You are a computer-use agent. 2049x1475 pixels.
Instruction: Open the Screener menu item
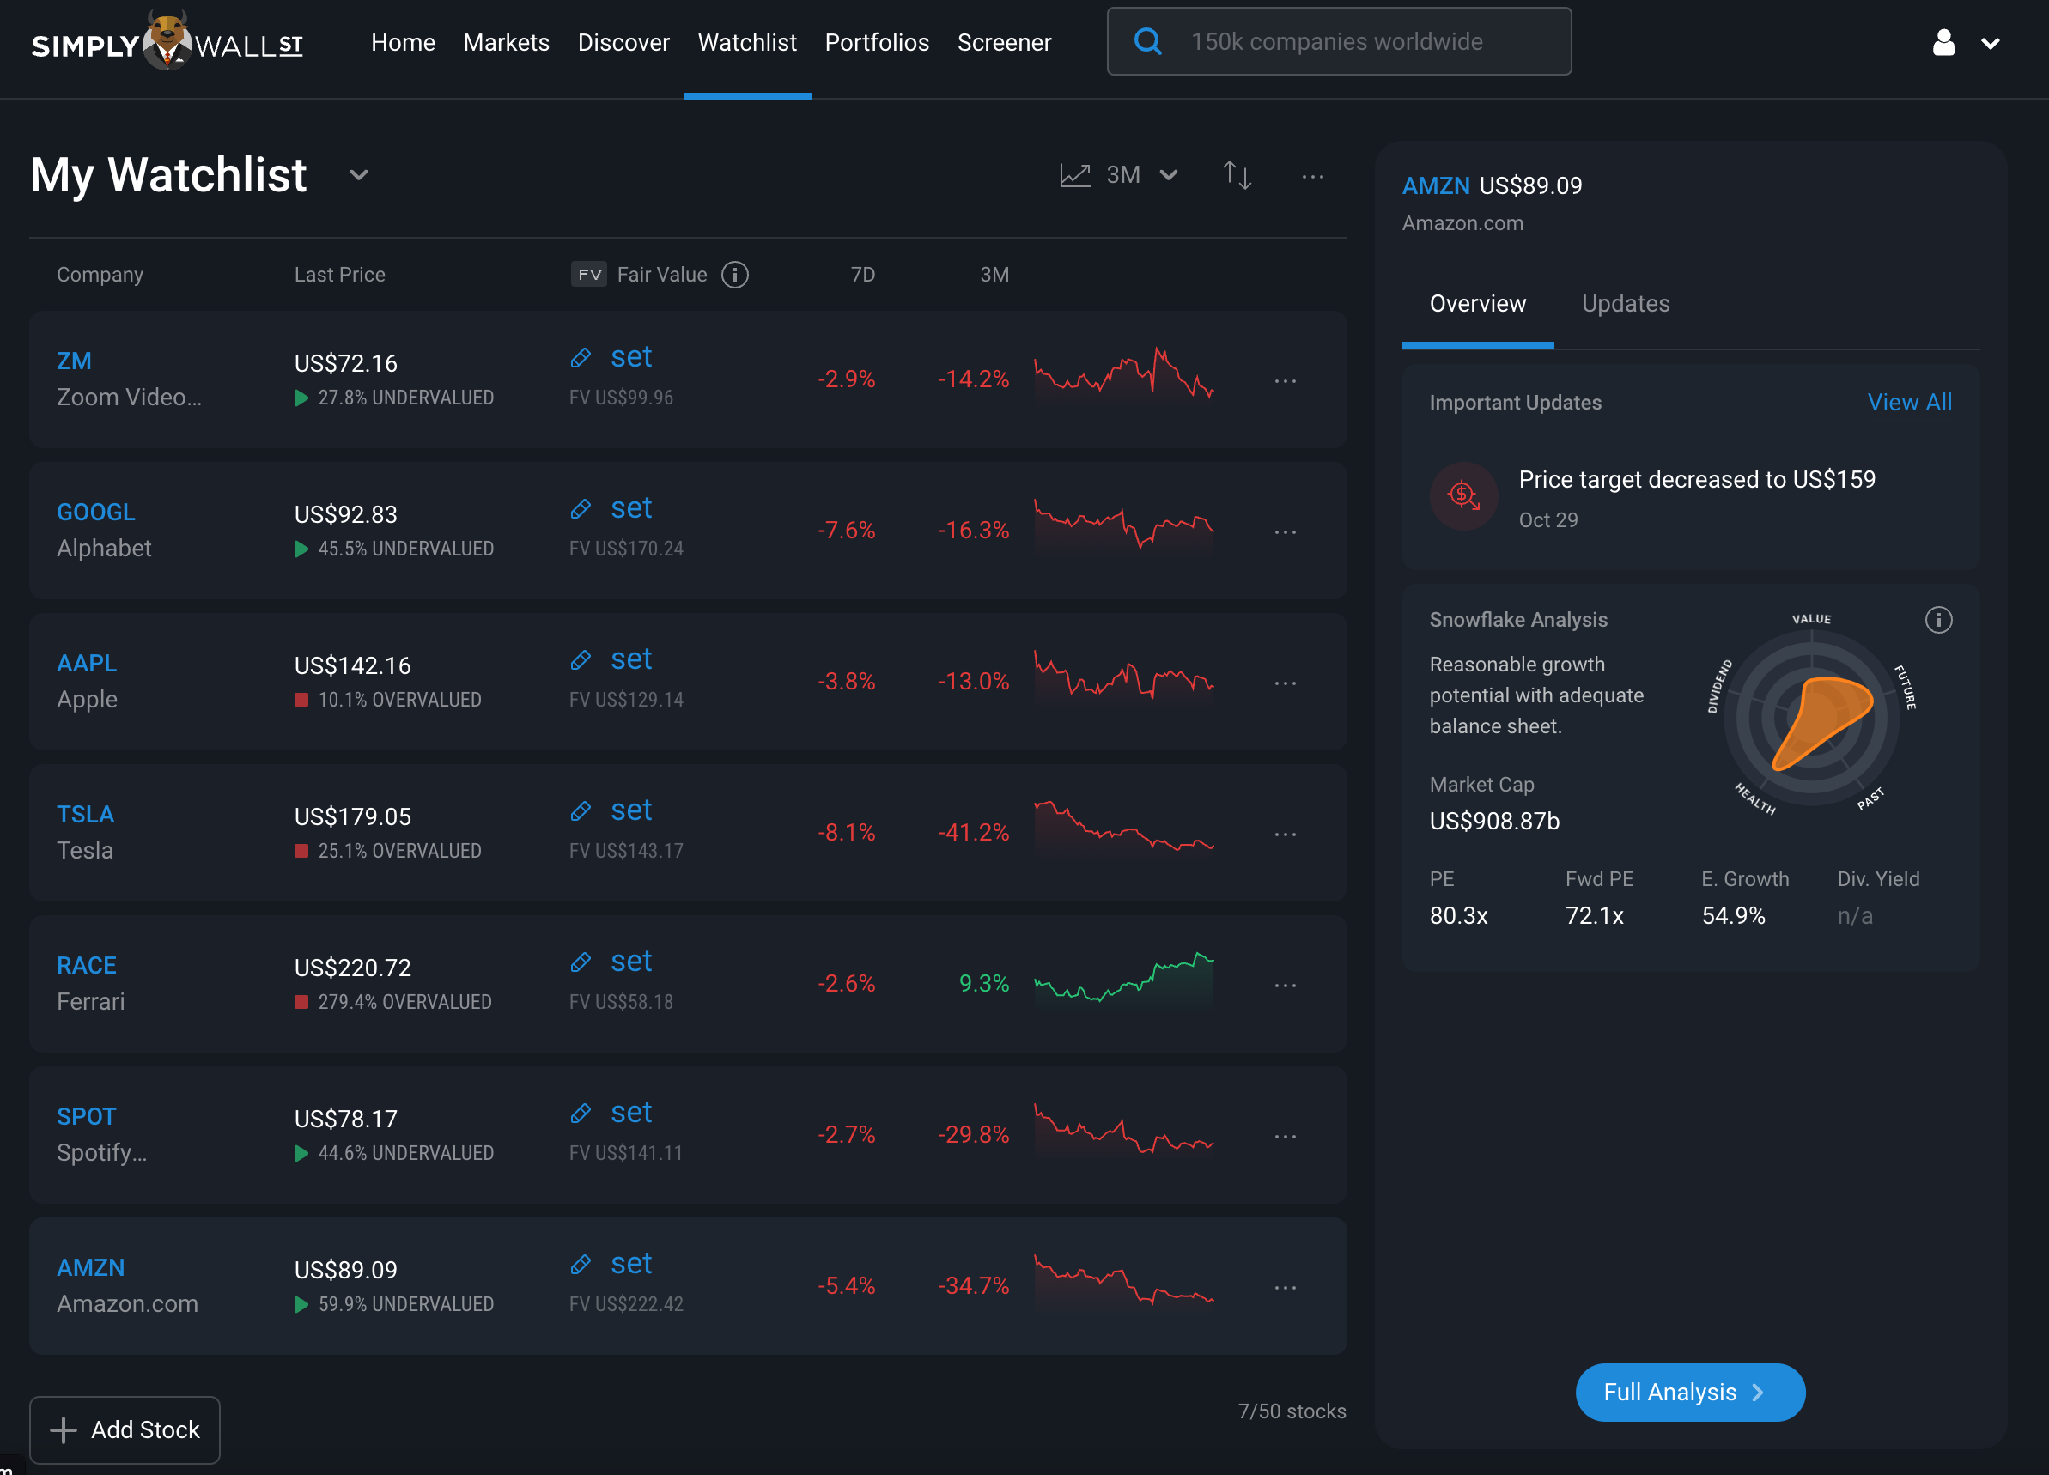click(1004, 42)
